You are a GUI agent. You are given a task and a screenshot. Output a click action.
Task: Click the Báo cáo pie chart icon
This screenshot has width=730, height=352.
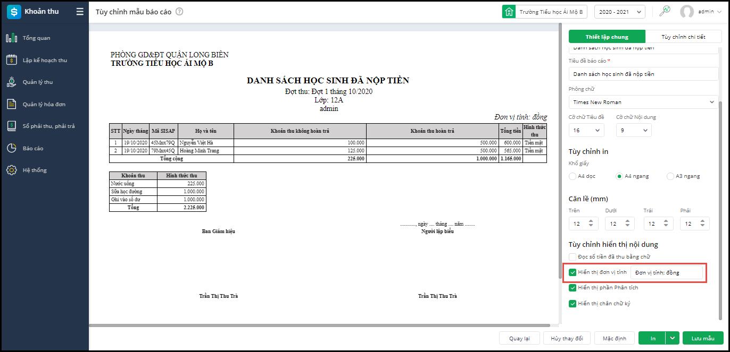[x=12, y=148]
